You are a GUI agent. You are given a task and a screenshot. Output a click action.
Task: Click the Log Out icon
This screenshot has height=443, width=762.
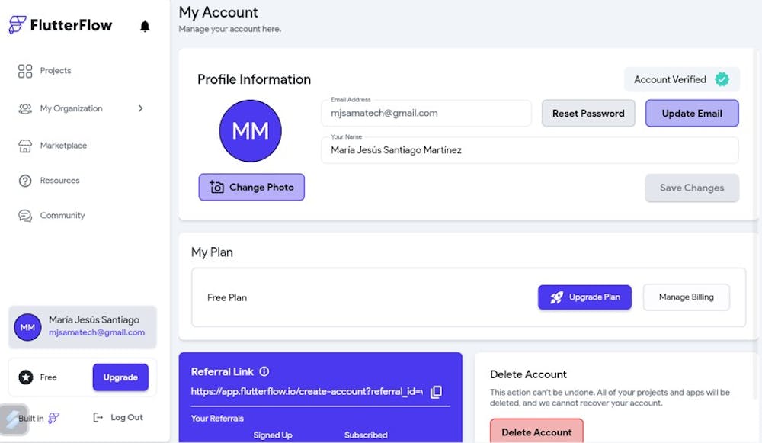(x=98, y=418)
